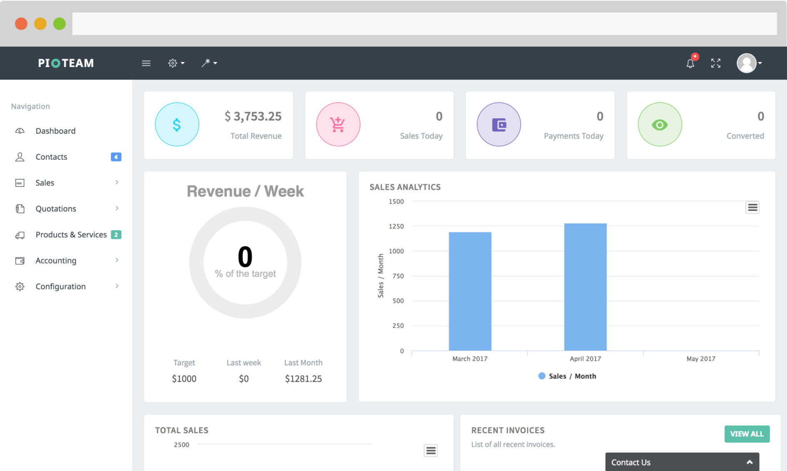Image resolution: width=787 pixels, height=471 pixels.
Task: Click the shopping cart Sales Today icon
Action: tap(338, 124)
